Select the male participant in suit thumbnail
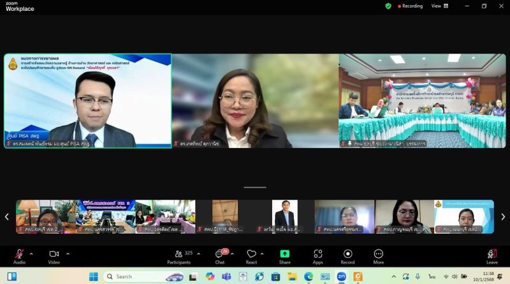This screenshot has height=284, width=510. 285,216
